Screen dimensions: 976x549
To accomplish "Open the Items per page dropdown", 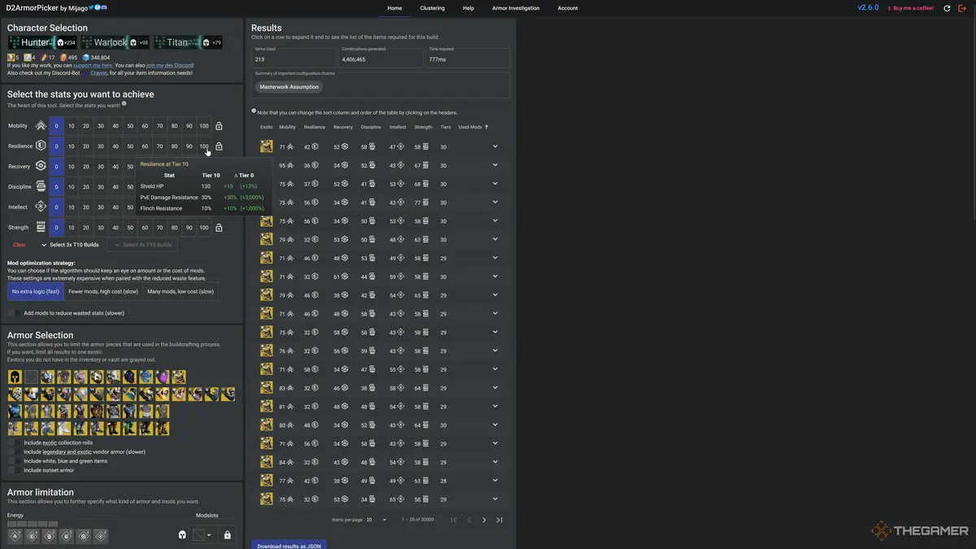I will pos(377,520).
